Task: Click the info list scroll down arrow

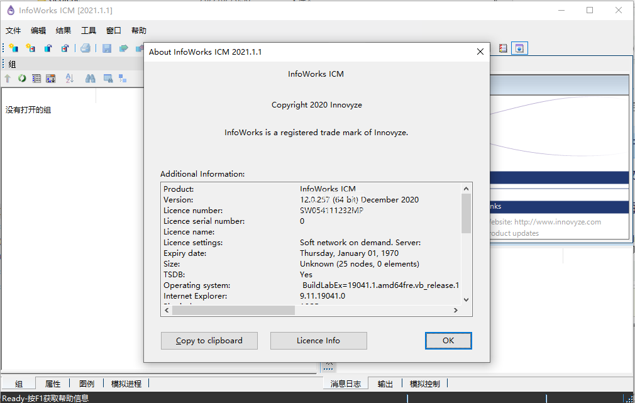Action: [466, 300]
